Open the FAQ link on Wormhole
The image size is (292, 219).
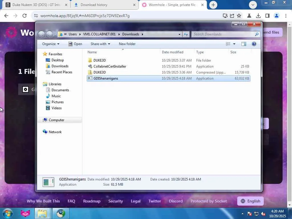click(x=71, y=201)
